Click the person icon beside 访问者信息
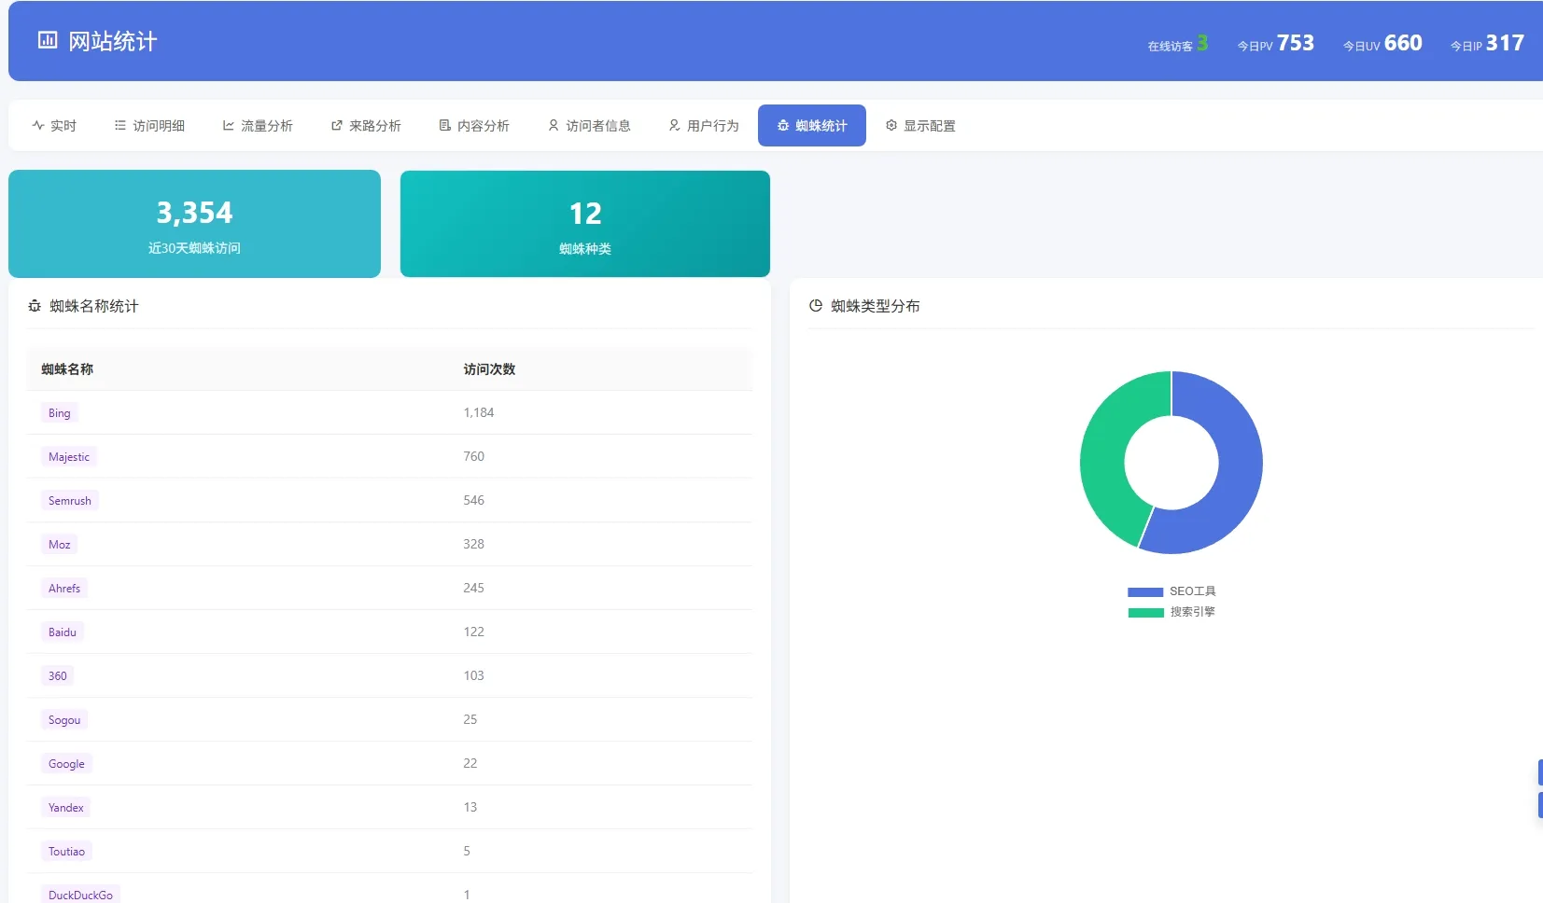Screen dimensions: 1543x903 click(x=554, y=125)
